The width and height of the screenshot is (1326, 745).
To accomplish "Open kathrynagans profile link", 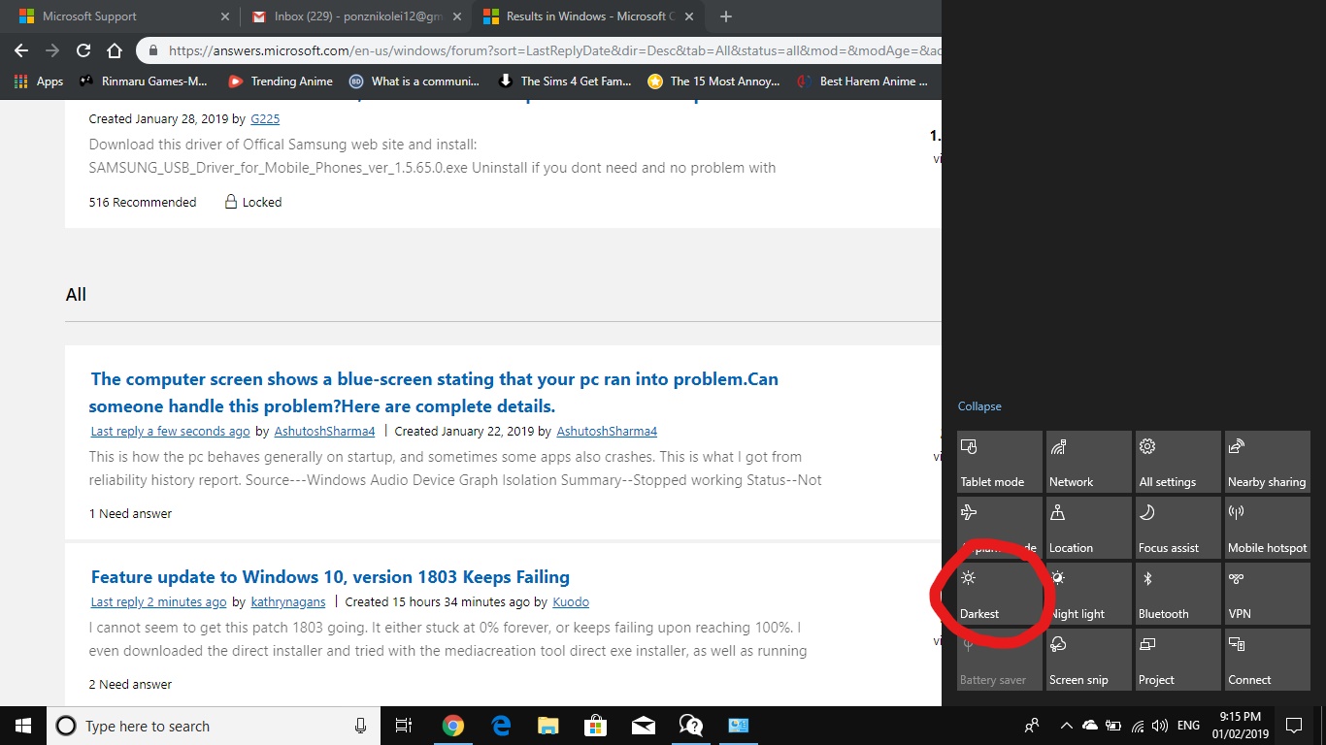I will tap(288, 601).
